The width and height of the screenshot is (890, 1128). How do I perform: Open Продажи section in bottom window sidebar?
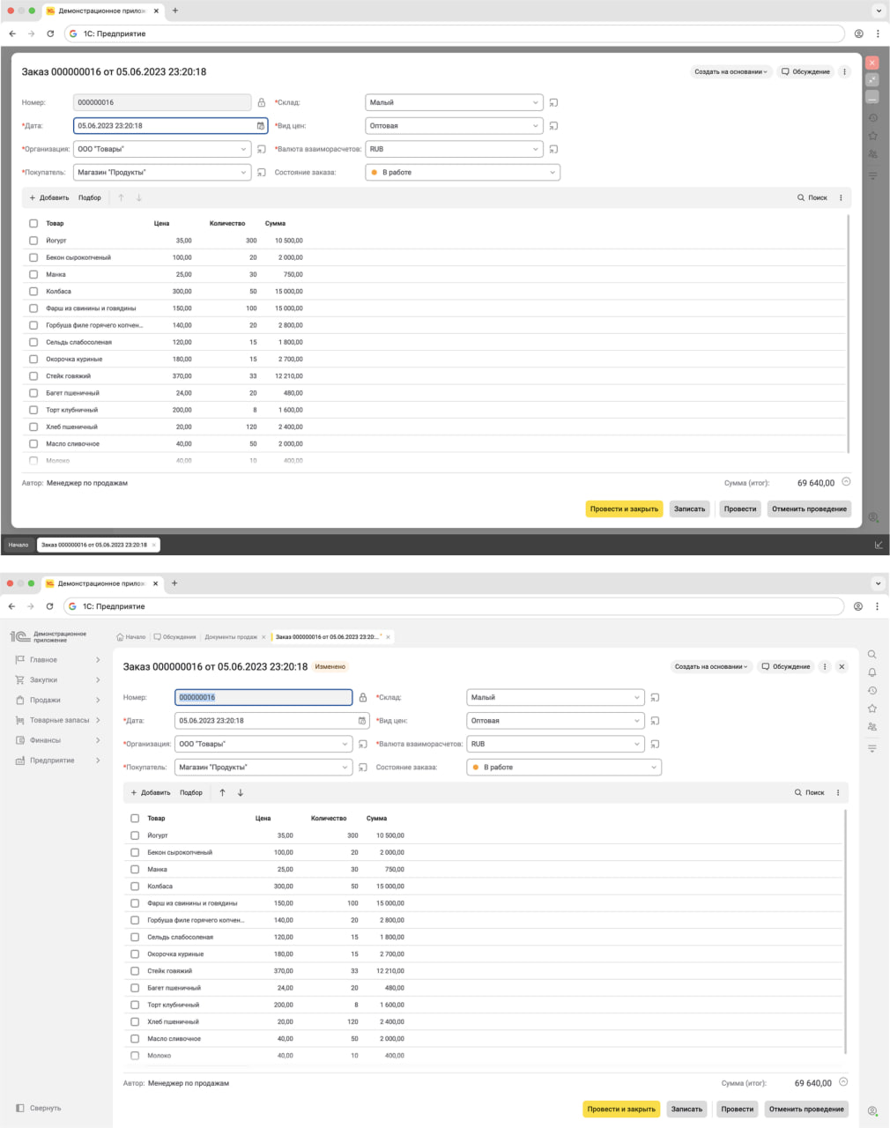tap(57, 700)
